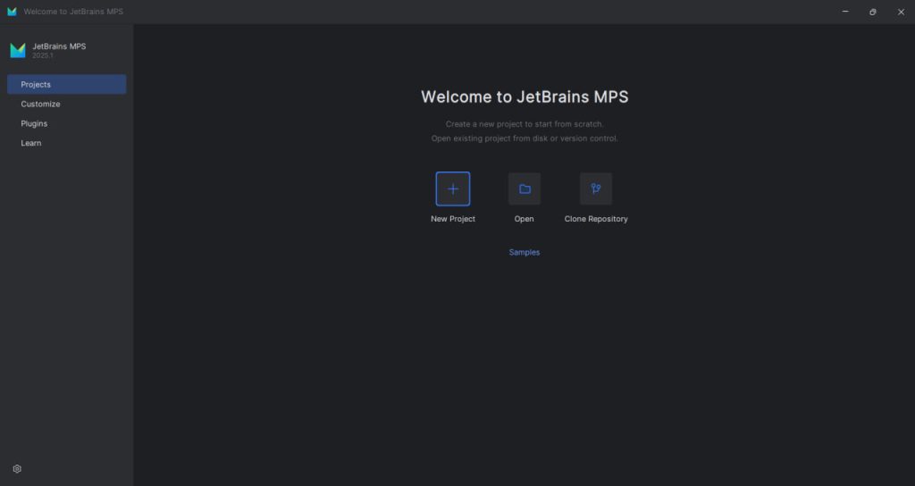915x486 pixels.
Task: Click the "Open" label under folder icon
Action: 524,219
